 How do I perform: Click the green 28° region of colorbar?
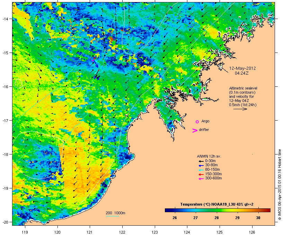pos(216,210)
